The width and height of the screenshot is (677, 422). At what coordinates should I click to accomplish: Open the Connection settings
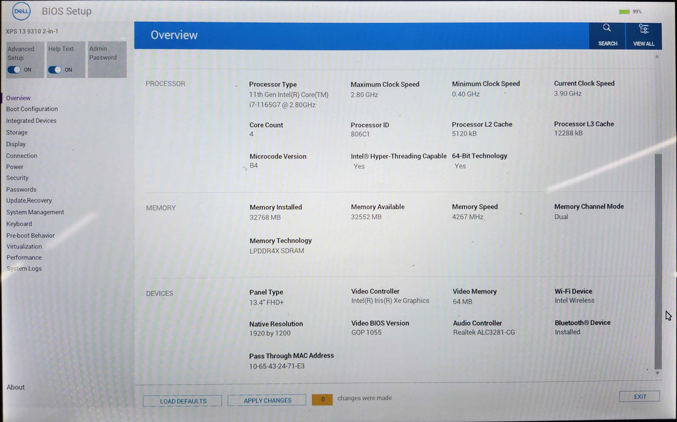click(22, 156)
